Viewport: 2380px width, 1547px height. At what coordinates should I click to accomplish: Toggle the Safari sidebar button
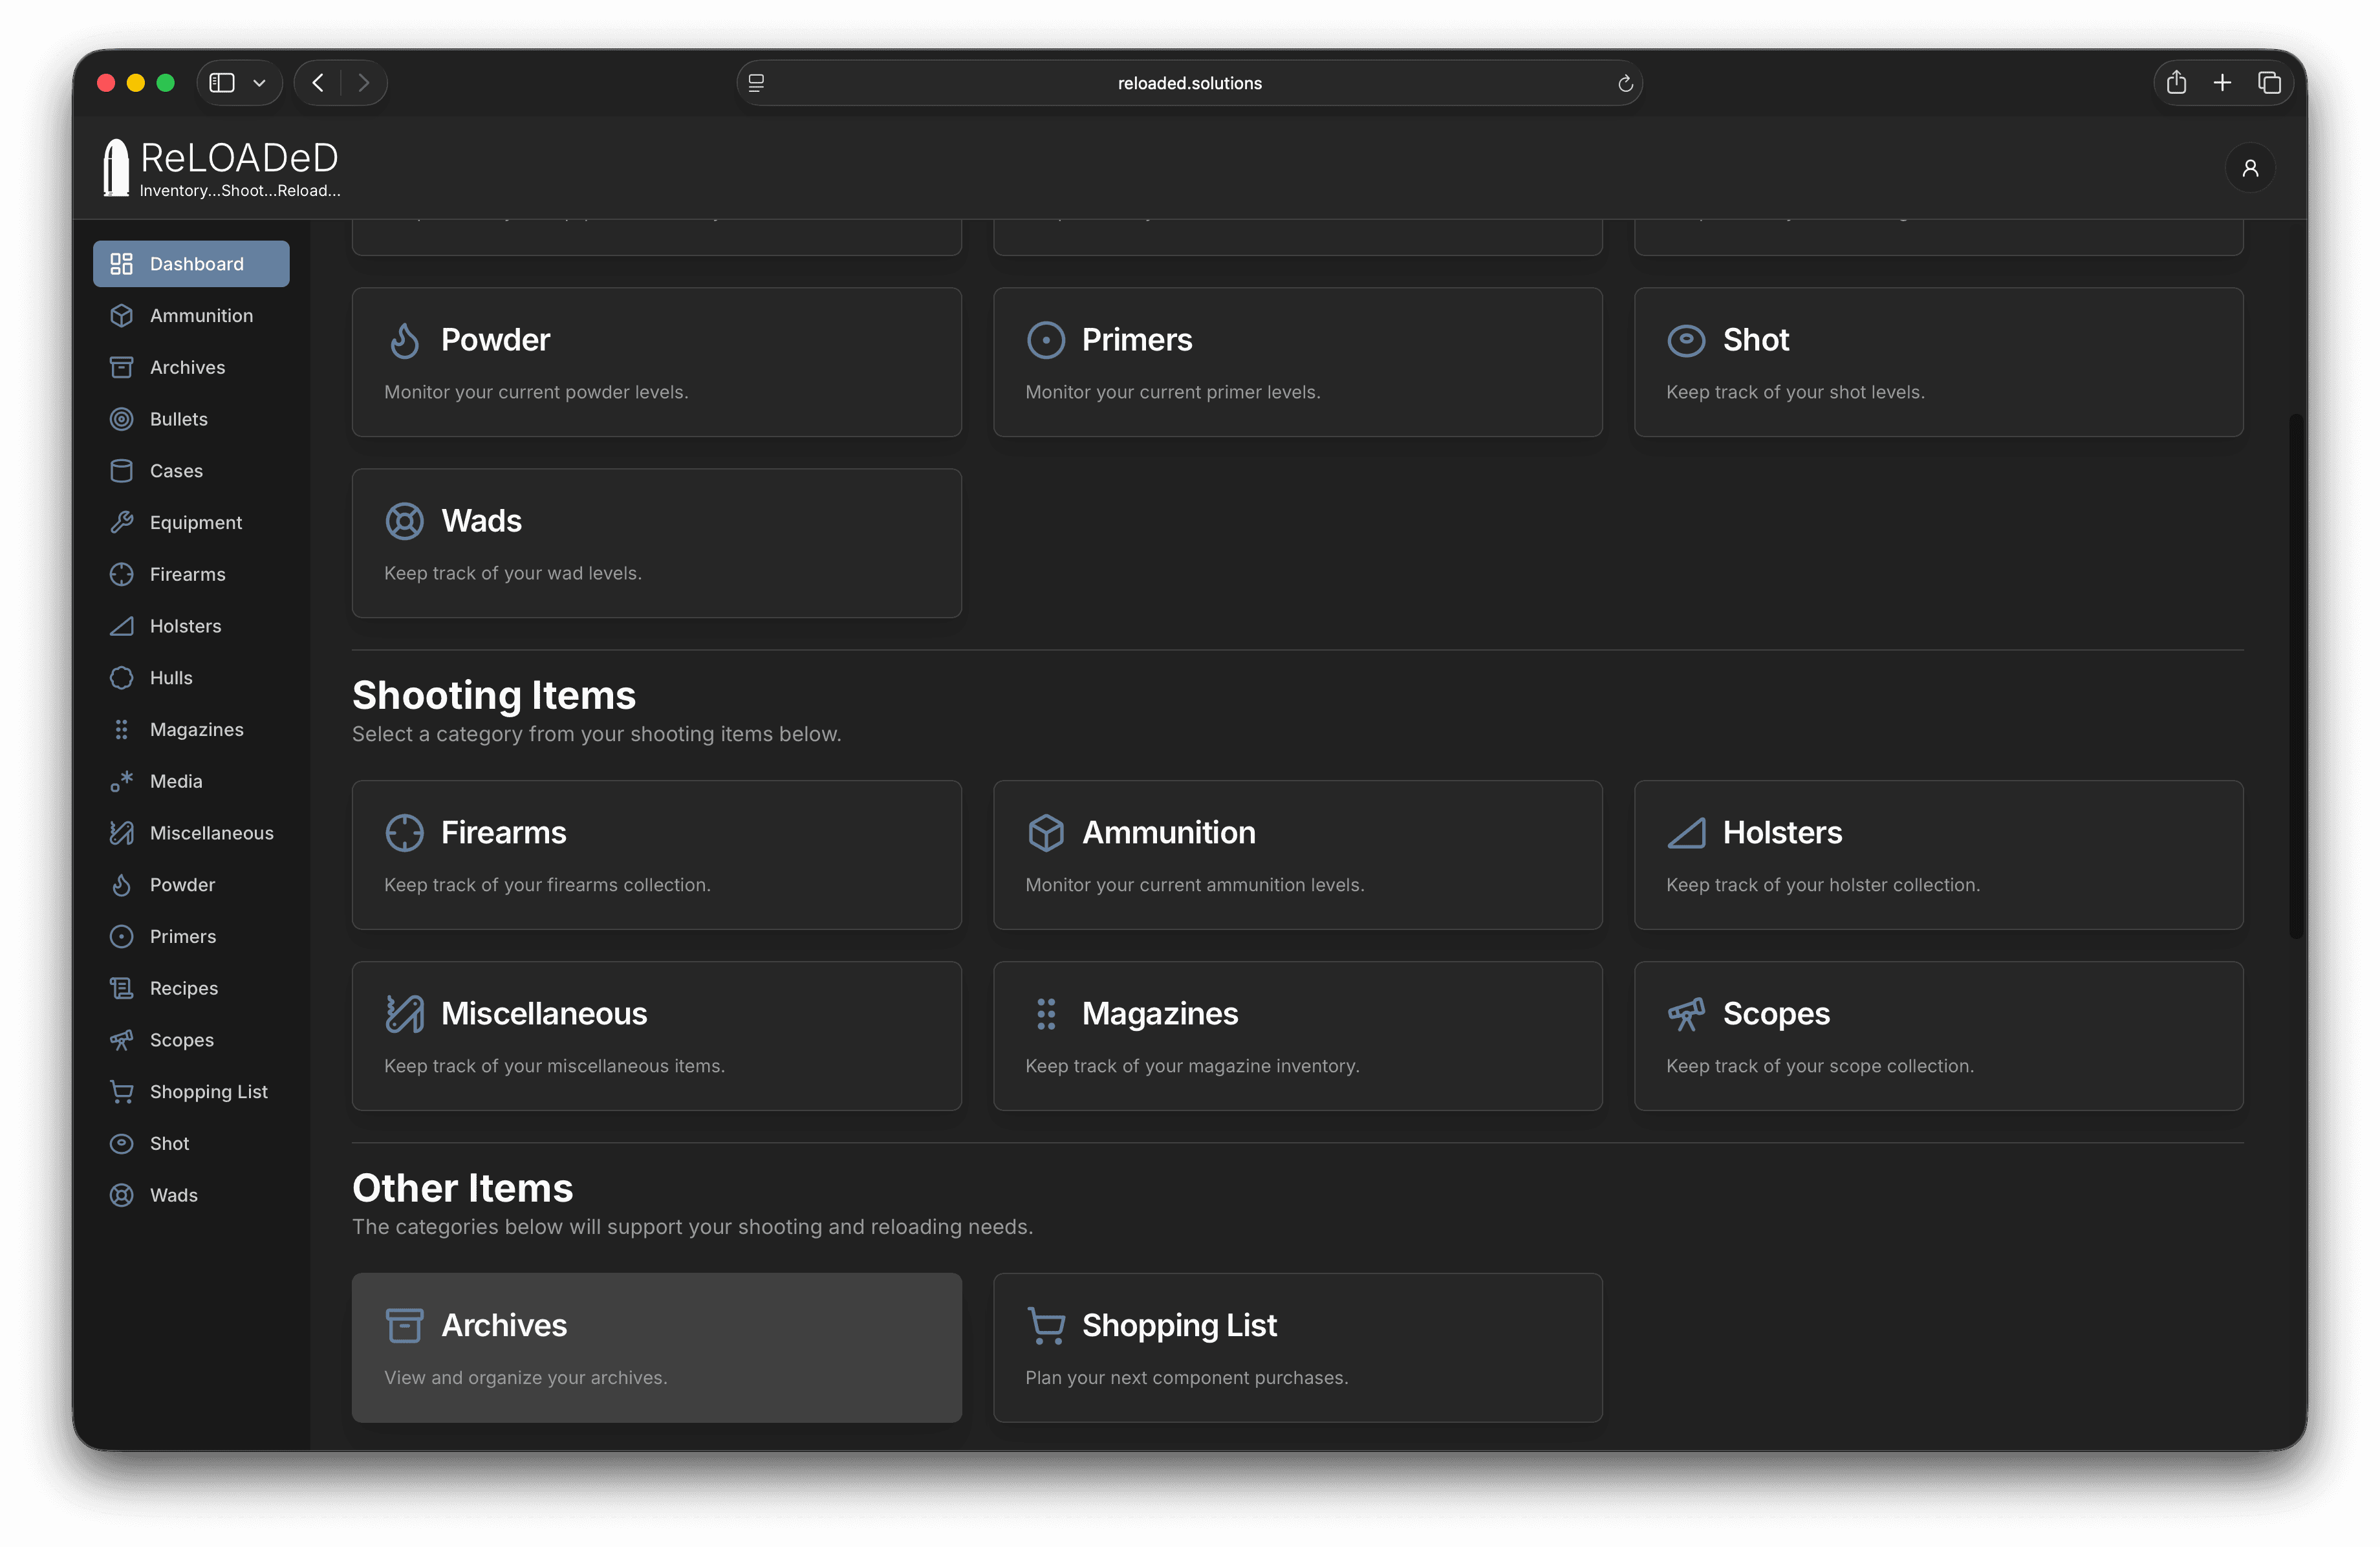(x=222, y=83)
